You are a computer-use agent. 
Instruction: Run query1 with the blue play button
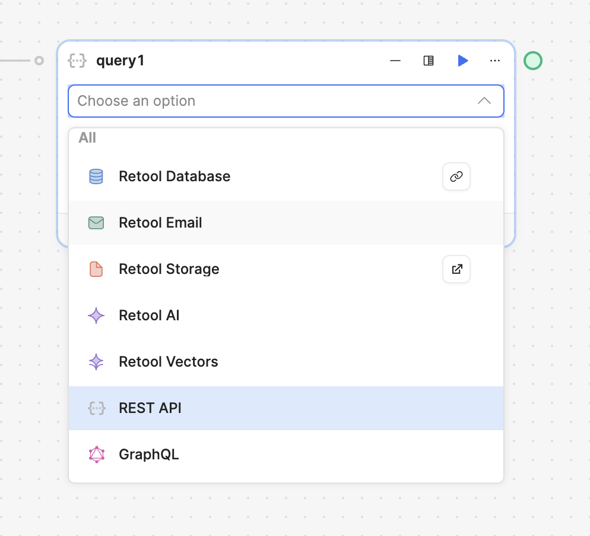(462, 61)
